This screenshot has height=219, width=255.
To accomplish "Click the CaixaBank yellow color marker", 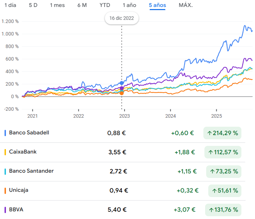I will coord(5,152).
